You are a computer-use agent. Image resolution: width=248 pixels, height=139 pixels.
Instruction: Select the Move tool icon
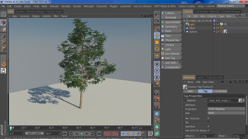click(x=157, y=36)
